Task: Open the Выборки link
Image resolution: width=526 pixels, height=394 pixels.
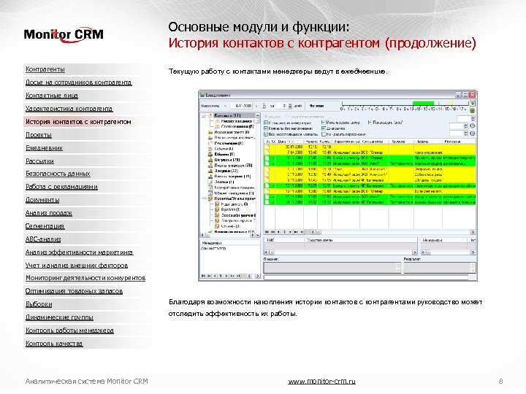Action: [39, 304]
